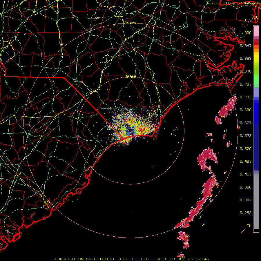Click the "NEXLAB-College of DuPage" header text
Screen dimensions: 261x261
[232, 3]
